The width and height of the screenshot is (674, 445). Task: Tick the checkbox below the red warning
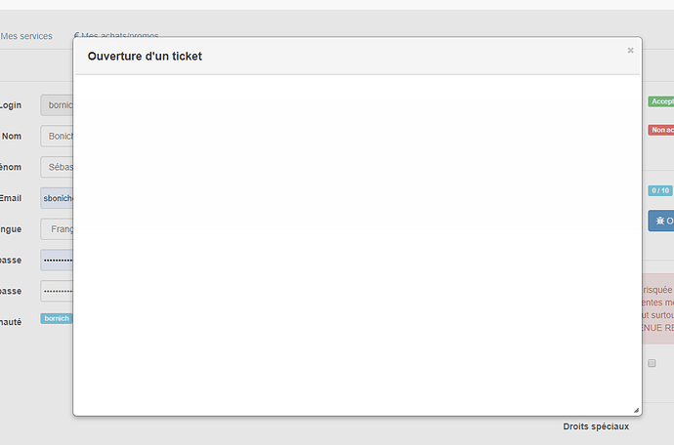click(652, 363)
